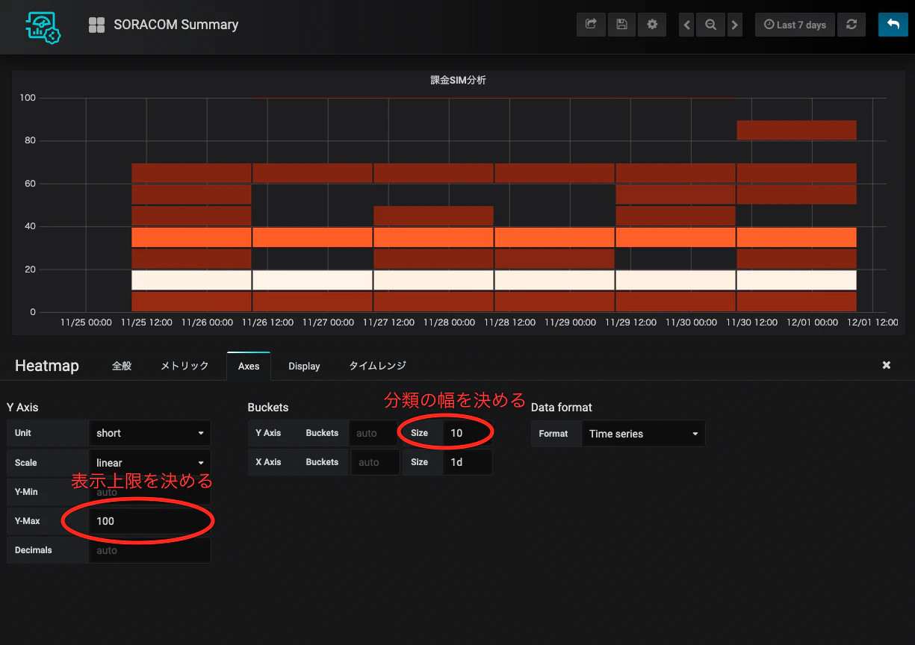Click the Y-Max field with 100
Screen dimensions: 915x645
pyautogui.click(x=150, y=521)
